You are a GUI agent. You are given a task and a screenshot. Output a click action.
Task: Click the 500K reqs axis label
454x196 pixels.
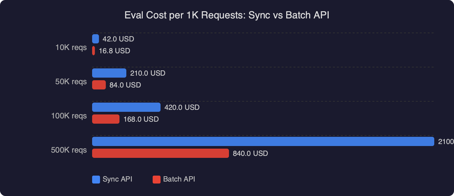point(68,150)
